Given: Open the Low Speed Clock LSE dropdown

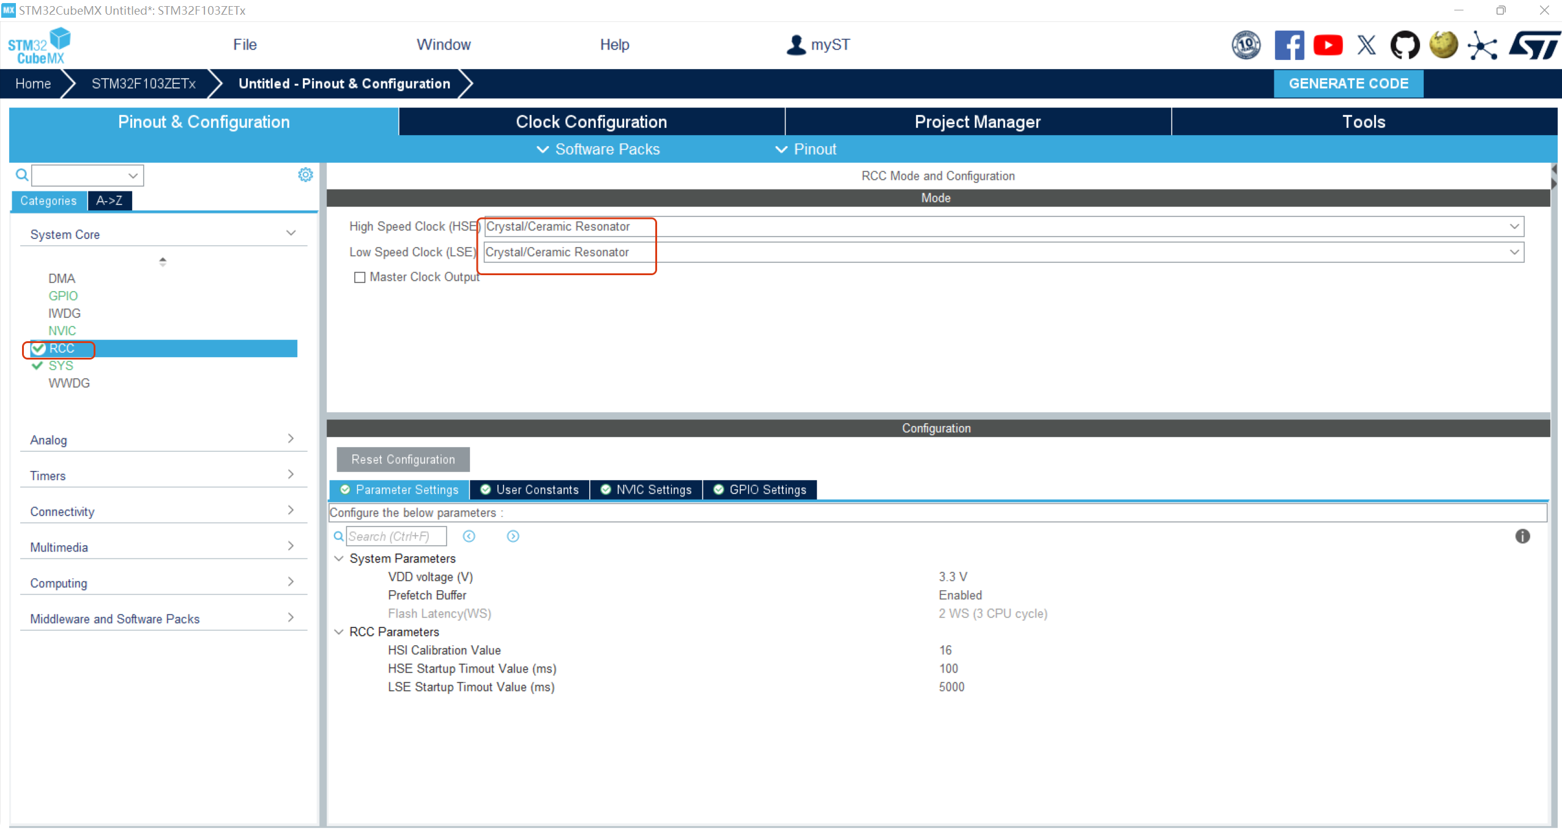Looking at the screenshot, I should tap(1514, 252).
